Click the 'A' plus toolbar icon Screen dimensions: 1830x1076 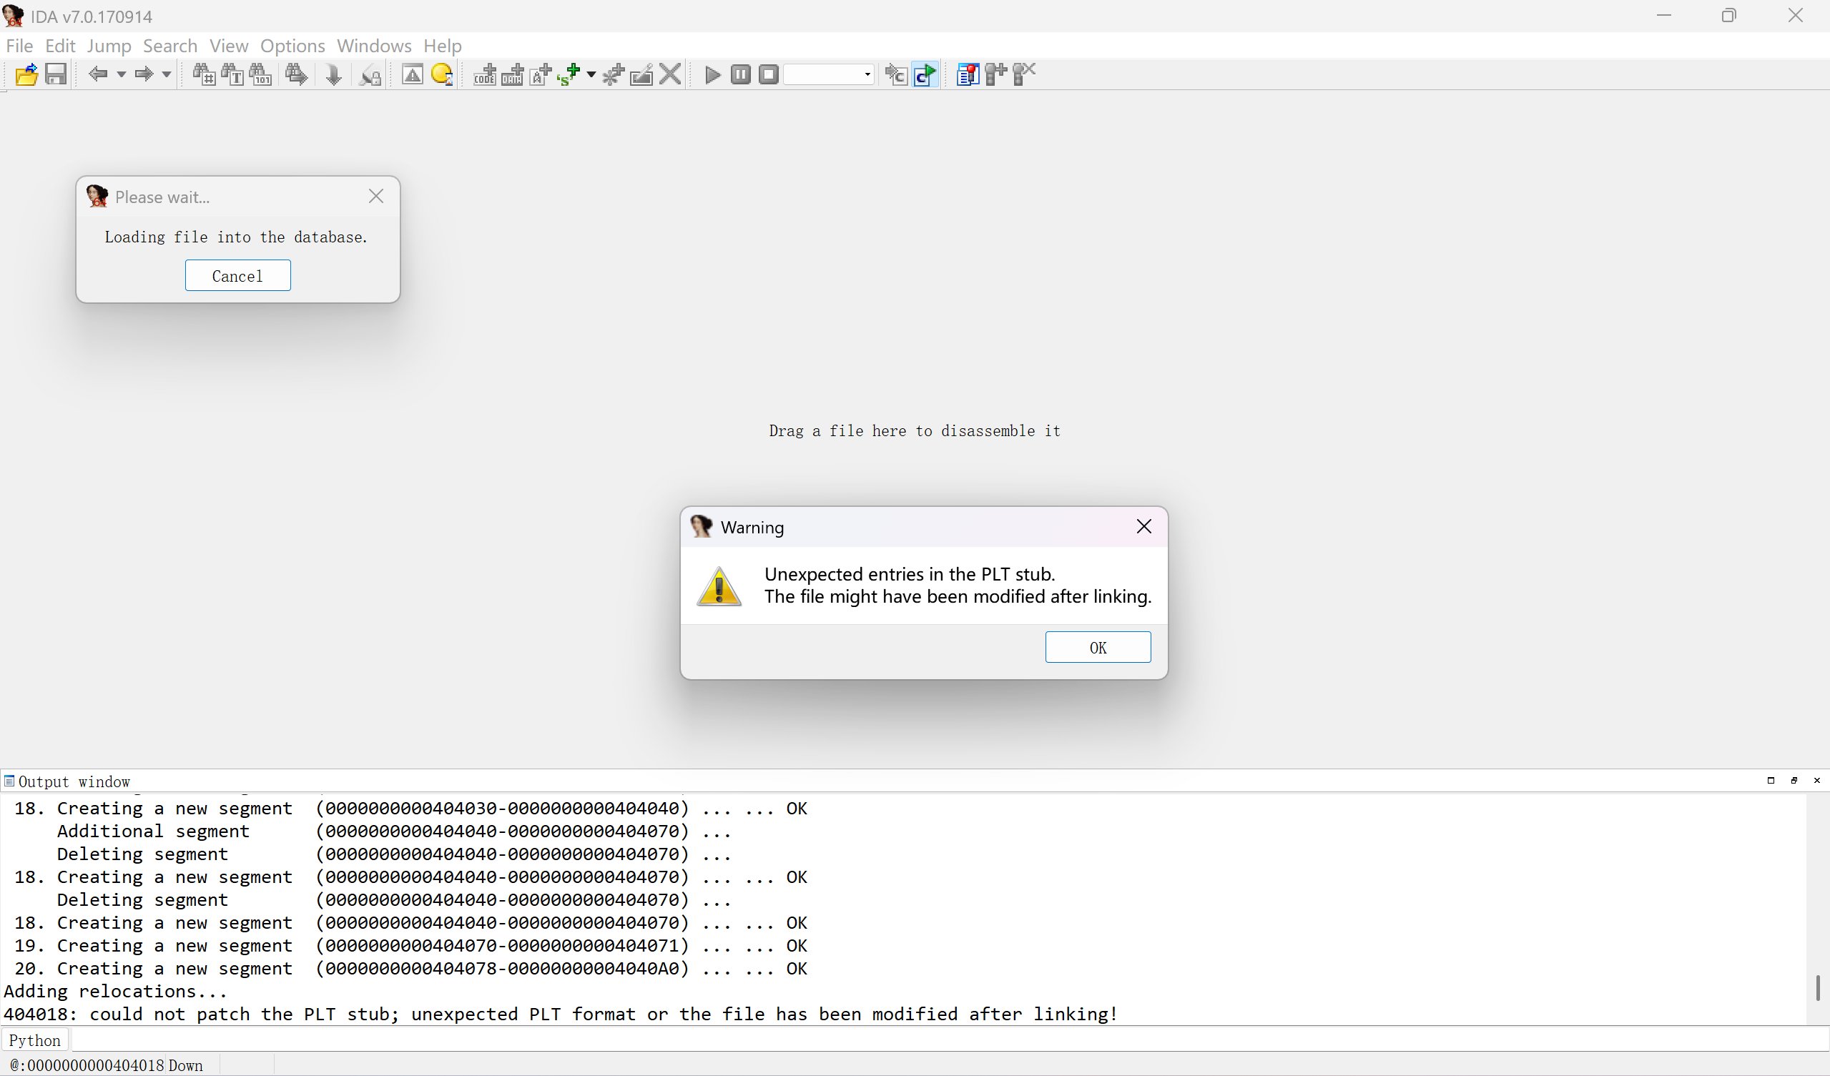point(541,74)
